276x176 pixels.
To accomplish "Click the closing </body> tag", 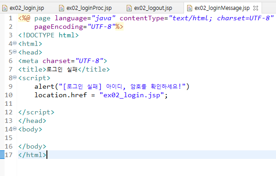I will 32,146.
